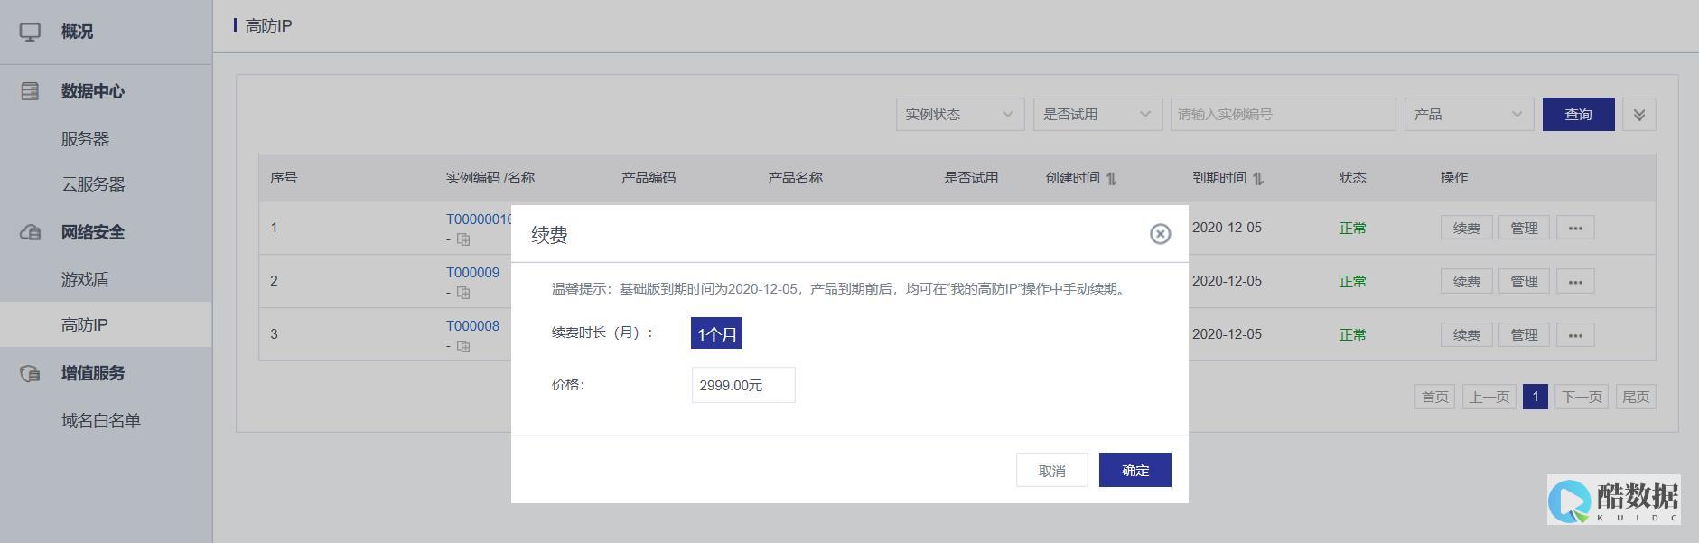The height and width of the screenshot is (543, 1699).
Task: Click 续费 button for row 2
Action: [x=1466, y=281]
